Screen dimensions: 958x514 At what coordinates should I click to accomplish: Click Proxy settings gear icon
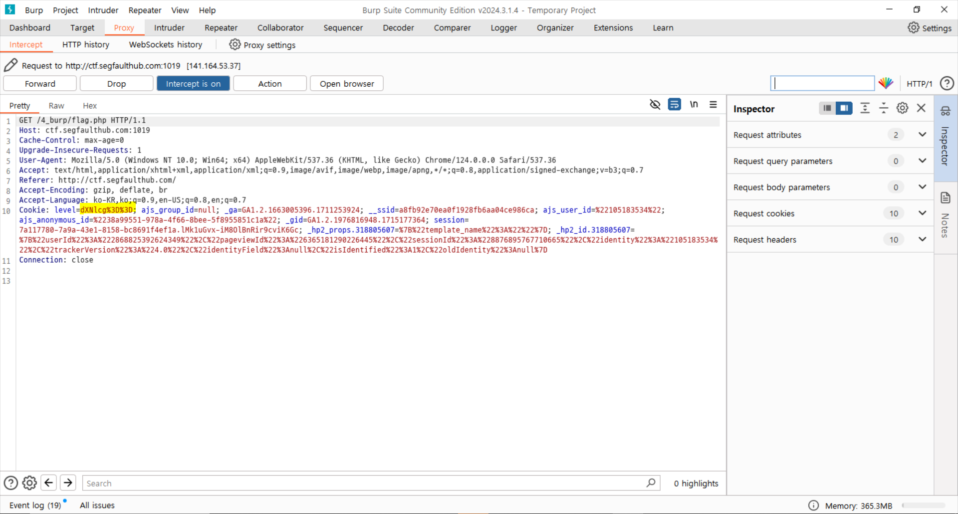[235, 44]
